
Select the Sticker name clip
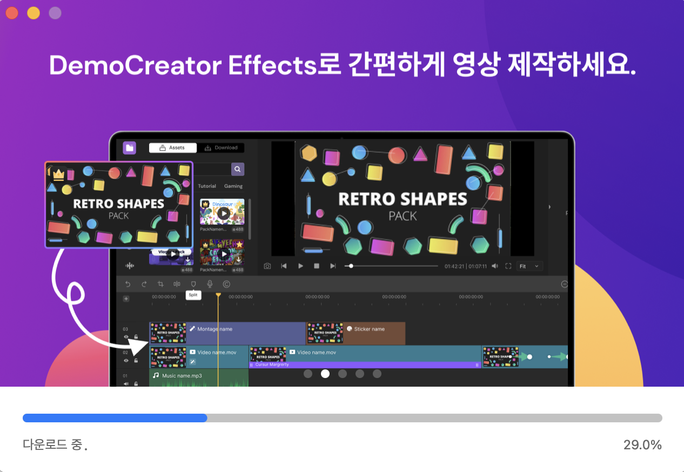click(x=356, y=333)
